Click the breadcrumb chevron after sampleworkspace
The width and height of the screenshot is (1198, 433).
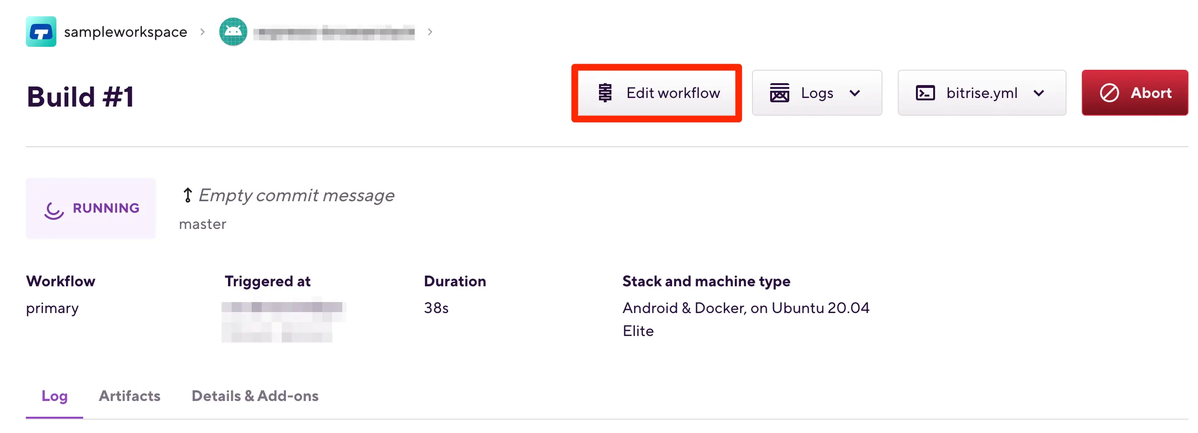[x=203, y=32]
